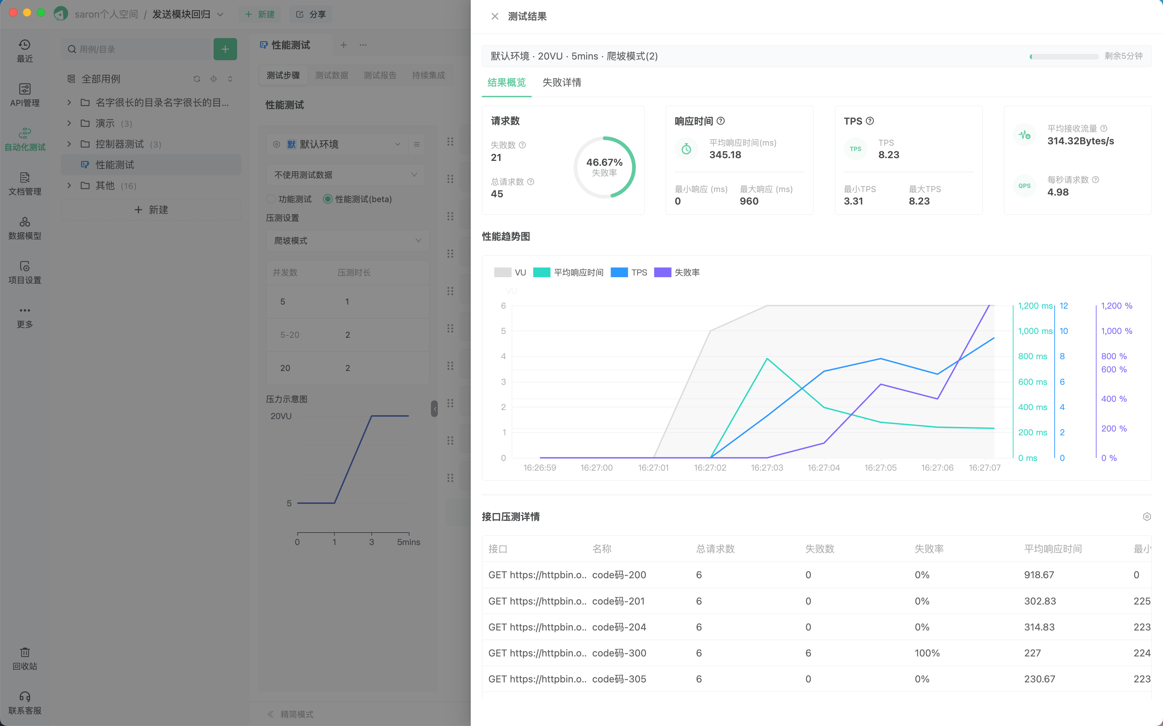This screenshot has height=726, width=1163.
Task: Click the 失败率 column header
Action: tap(929, 548)
